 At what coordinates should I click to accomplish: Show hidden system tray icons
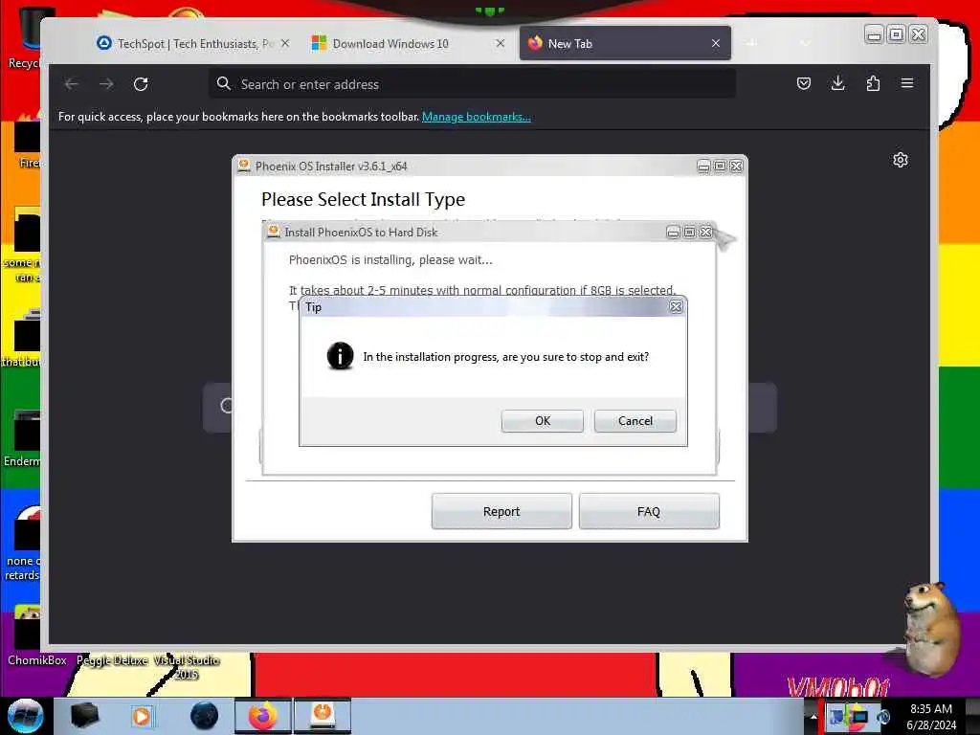click(x=813, y=717)
